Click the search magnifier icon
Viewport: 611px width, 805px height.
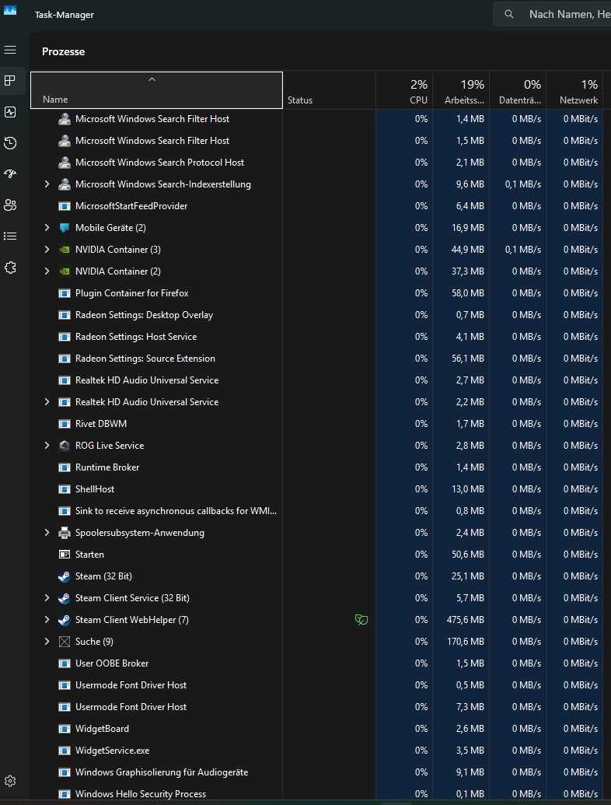click(x=509, y=14)
